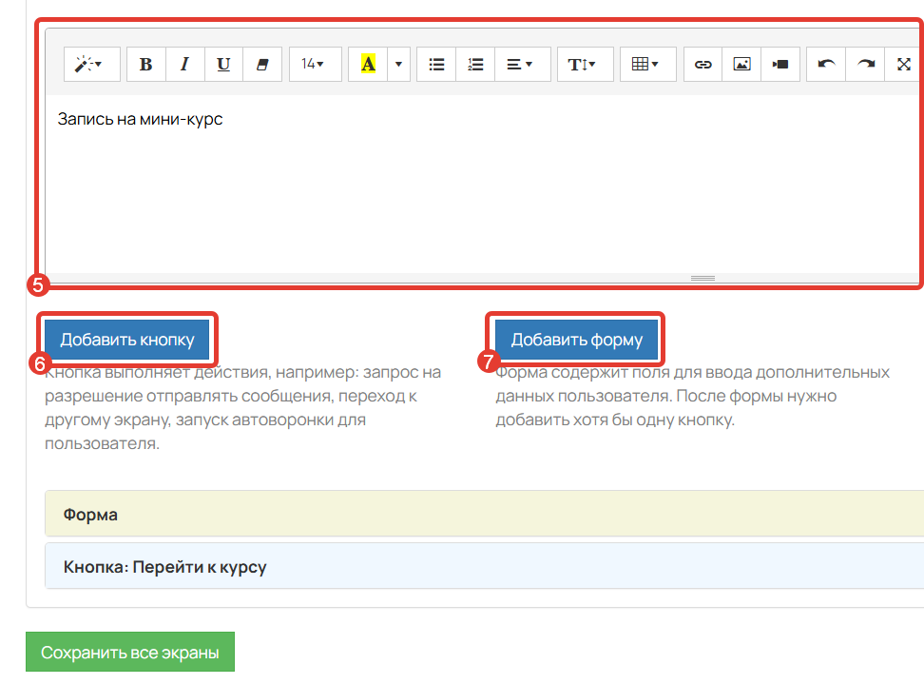Toggle underline formatting
Viewport: 924px width, 684px height.
223,65
